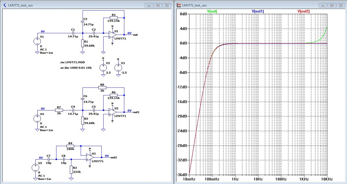Image resolution: width=347 pixels, height=184 pixels.
Task: Select the V3 negative supply source
Action: [118, 68]
